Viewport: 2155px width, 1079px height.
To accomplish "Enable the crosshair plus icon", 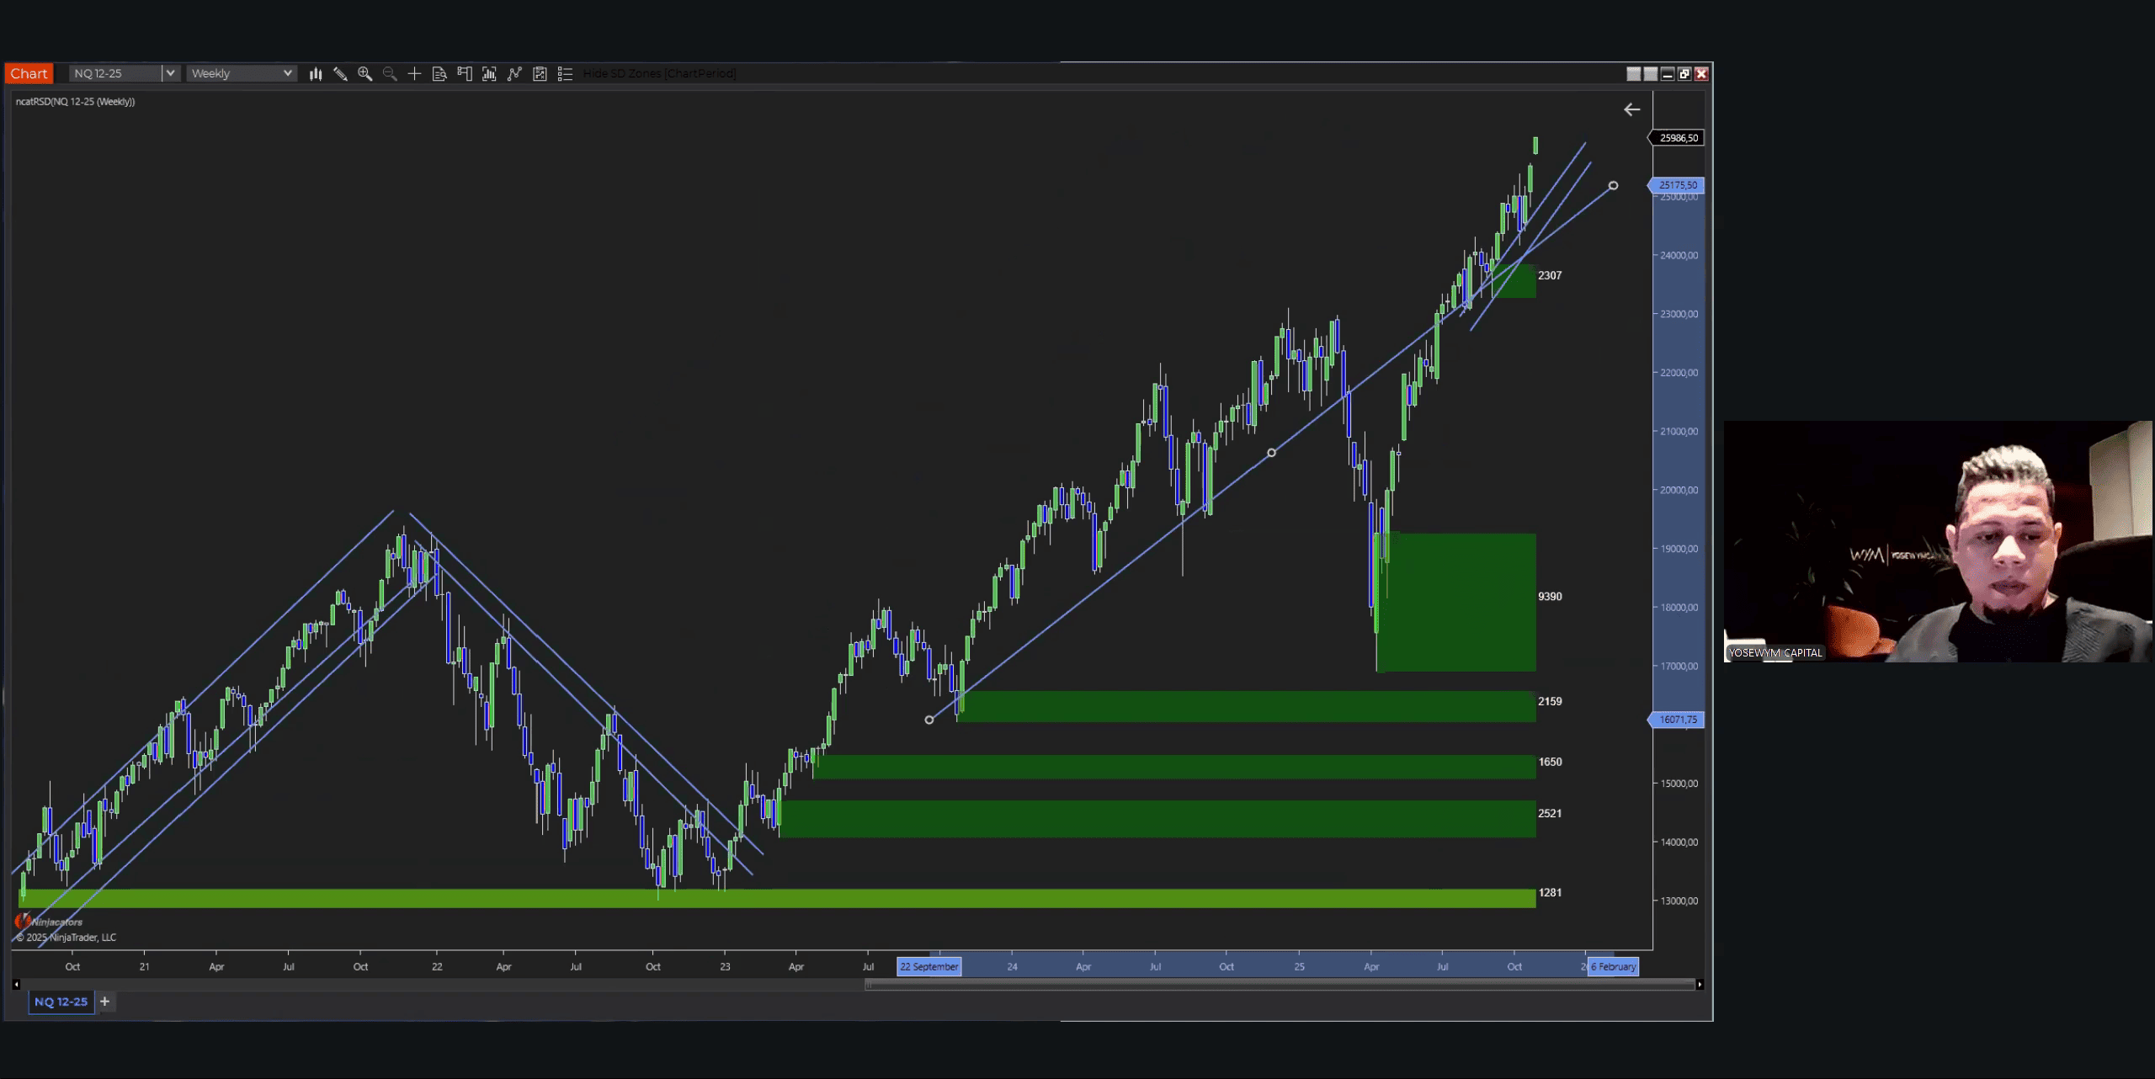I will [x=414, y=74].
